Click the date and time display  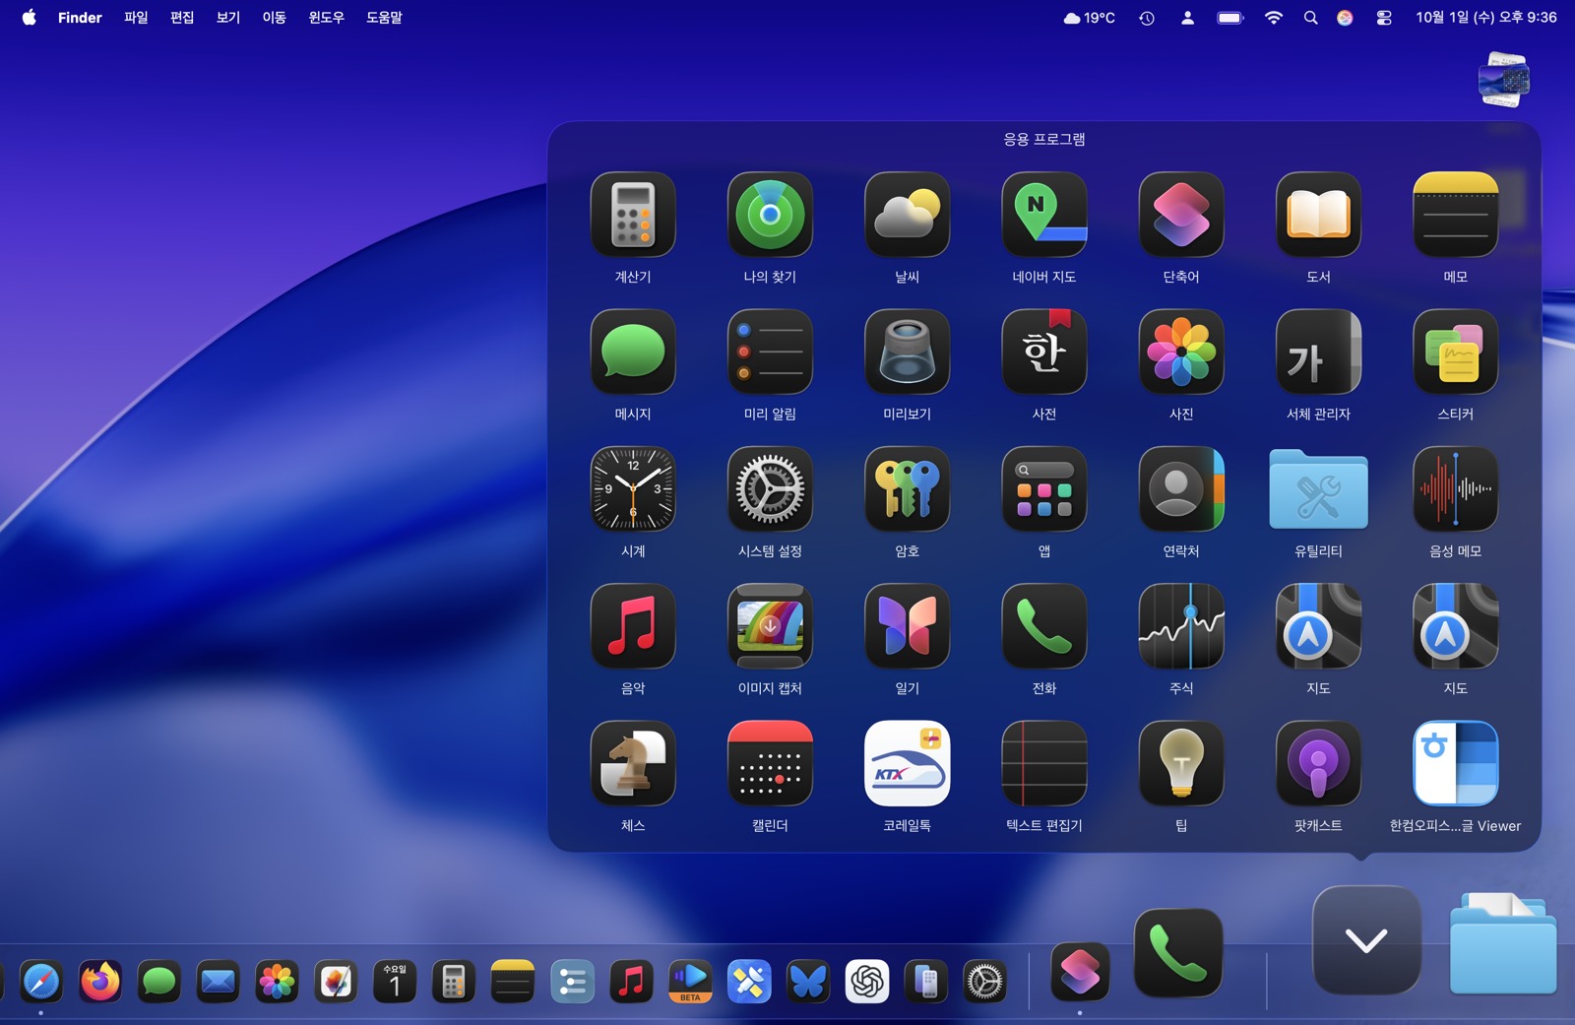(x=1485, y=18)
